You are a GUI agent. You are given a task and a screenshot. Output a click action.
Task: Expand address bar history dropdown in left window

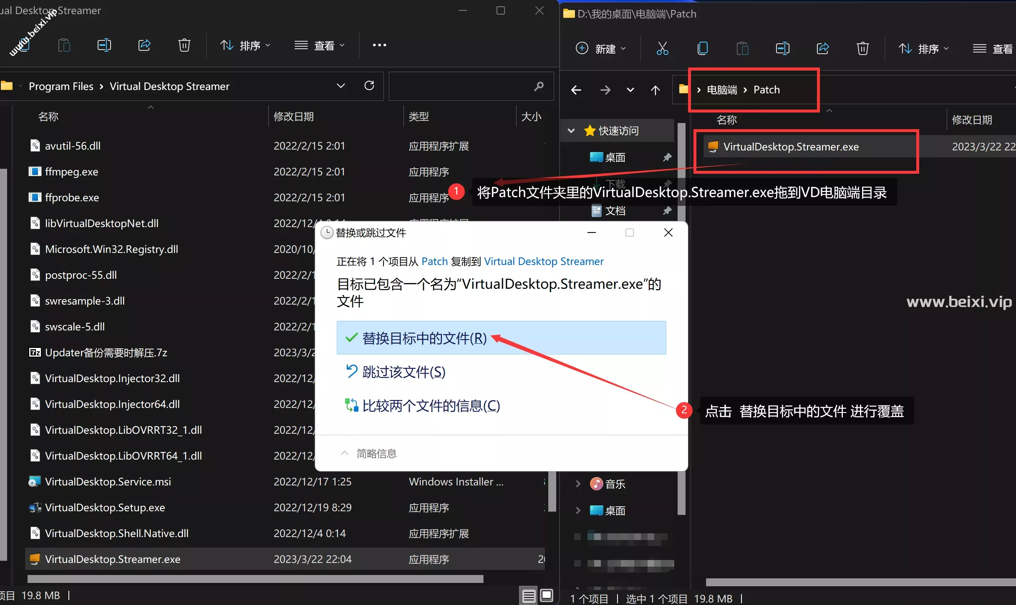[x=341, y=86]
